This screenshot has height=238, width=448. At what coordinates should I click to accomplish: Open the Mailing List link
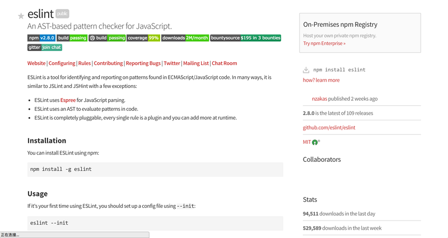coord(196,63)
